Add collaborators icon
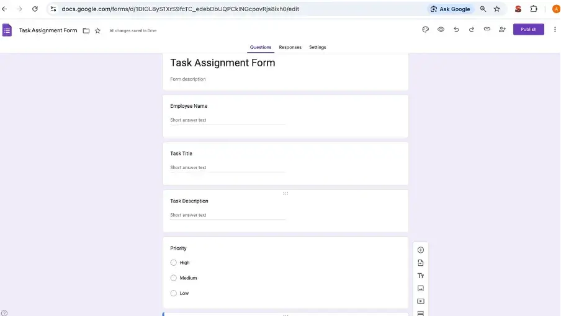This screenshot has width=561, height=316. [x=502, y=29]
